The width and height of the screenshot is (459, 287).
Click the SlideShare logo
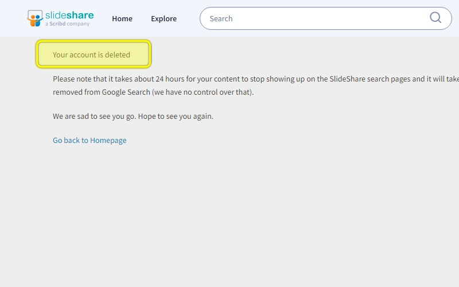[x=60, y=18]
